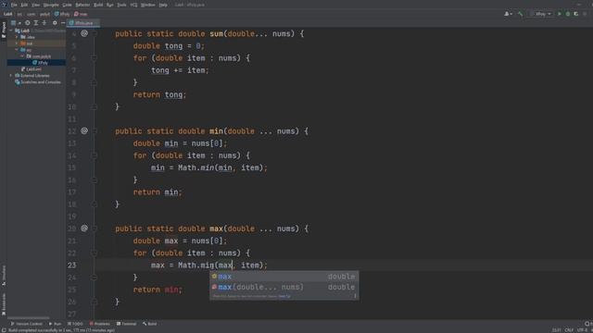Open Version Control tool window
The image size is (593, 333).
click(27, 324)
